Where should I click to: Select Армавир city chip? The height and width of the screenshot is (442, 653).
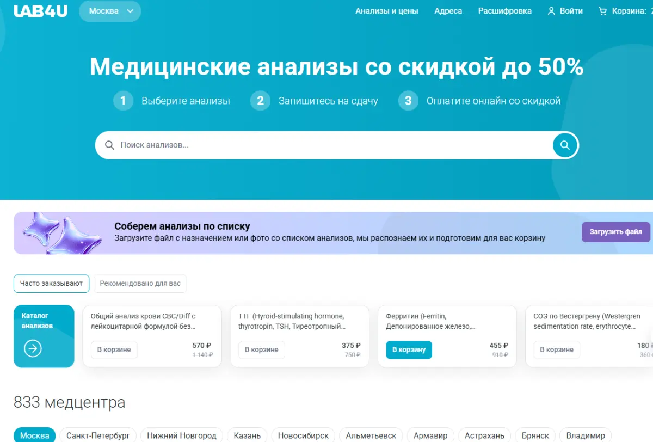[x=430, y=435]
